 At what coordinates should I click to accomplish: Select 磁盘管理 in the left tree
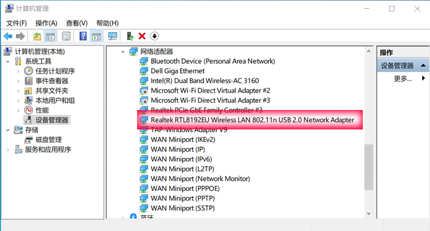click(48, 140)
